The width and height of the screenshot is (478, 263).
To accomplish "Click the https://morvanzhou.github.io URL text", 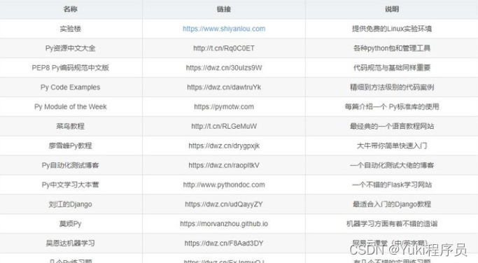I will pos(224,224).
